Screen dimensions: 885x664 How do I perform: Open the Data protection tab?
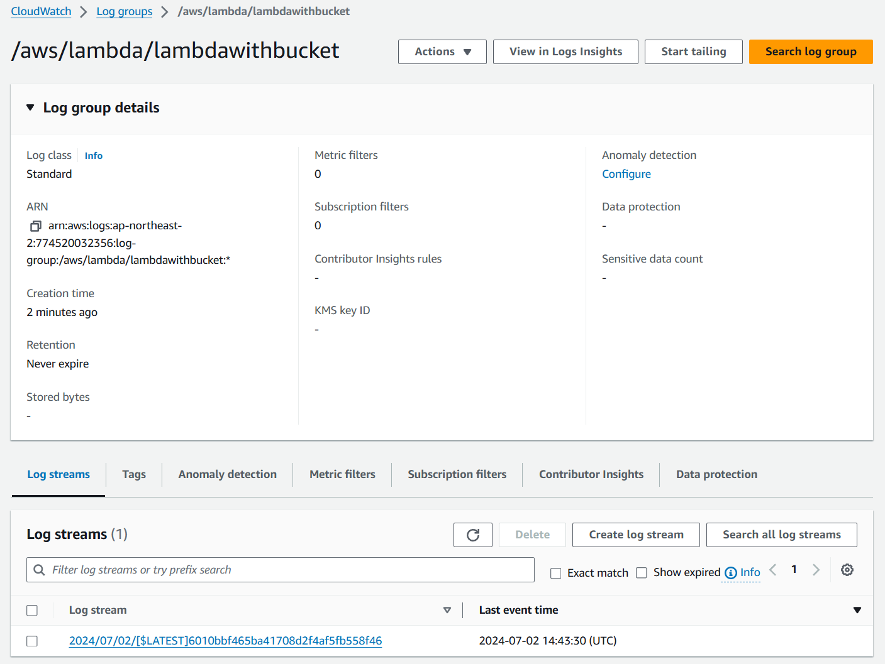click(716, 474)
